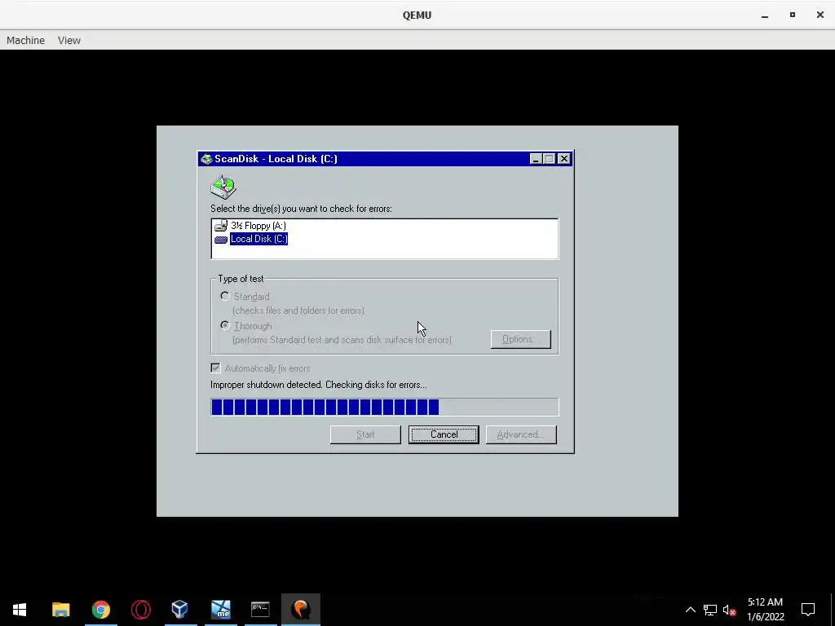Image resolution: width=835 pixels, height=626 pixels.
Task: Open the Opera browser taskbar icon
Action: (x=140, y=610)
